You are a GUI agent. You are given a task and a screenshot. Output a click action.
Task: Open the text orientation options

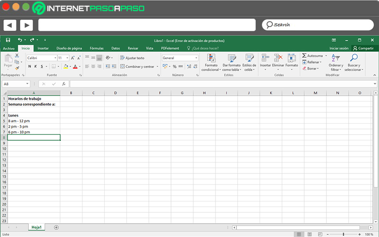tap(109, 57)
